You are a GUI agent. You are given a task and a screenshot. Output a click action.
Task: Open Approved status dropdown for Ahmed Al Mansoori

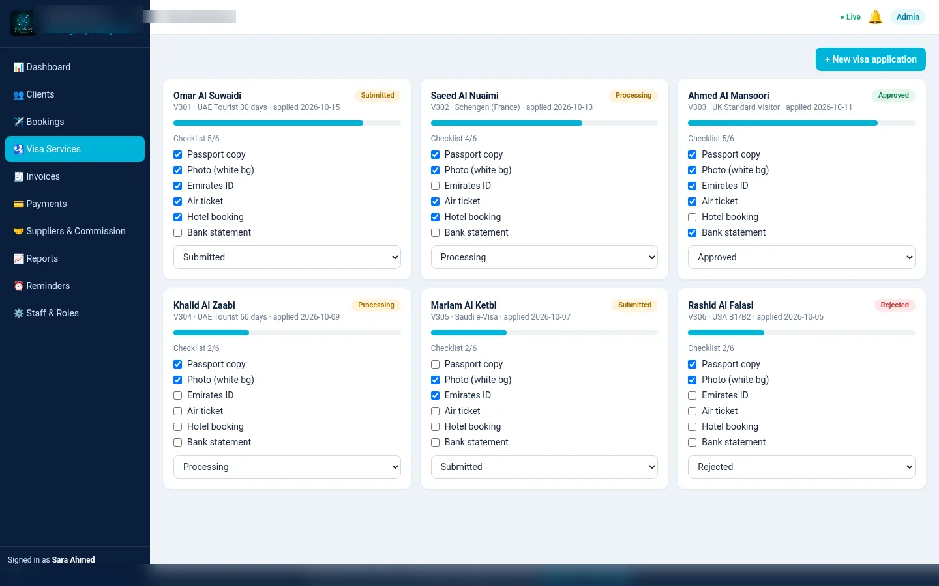(x=801, y=257)
